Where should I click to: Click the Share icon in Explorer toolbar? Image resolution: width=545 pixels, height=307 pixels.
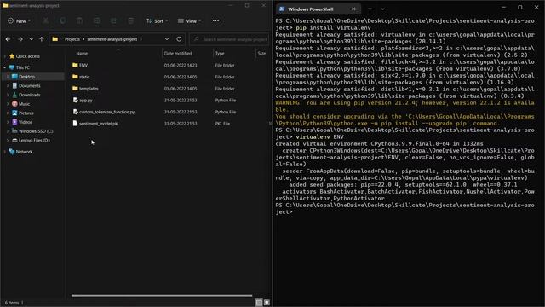point(113,20)
